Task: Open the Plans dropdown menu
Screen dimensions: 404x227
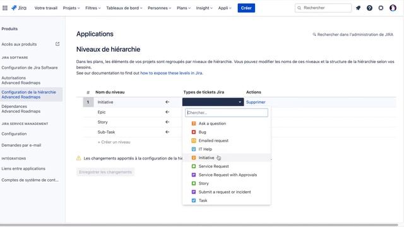Action: 184,8
